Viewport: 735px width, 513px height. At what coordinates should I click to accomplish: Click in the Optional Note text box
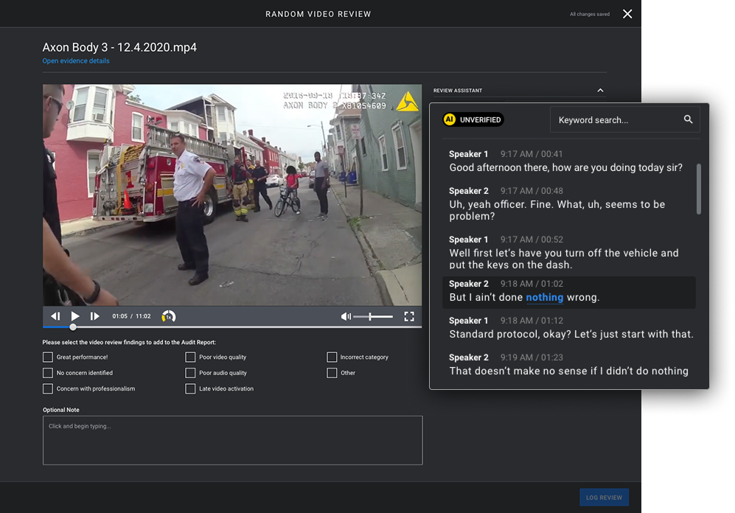[232, 440]
